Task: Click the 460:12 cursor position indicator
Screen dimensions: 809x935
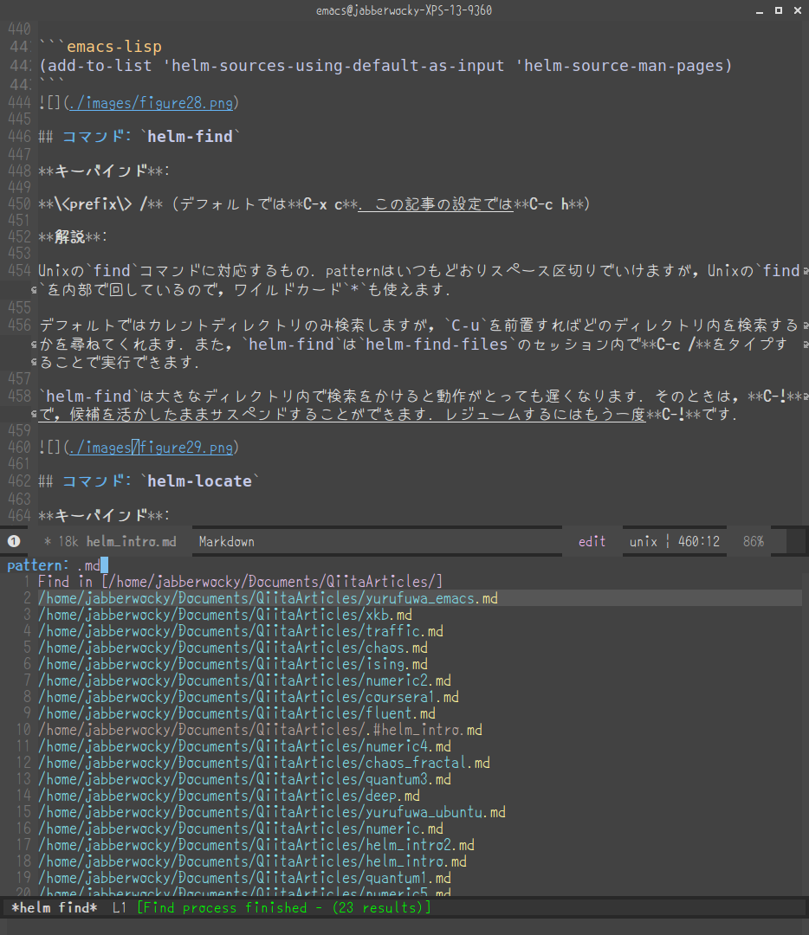Action: (699, 541)
